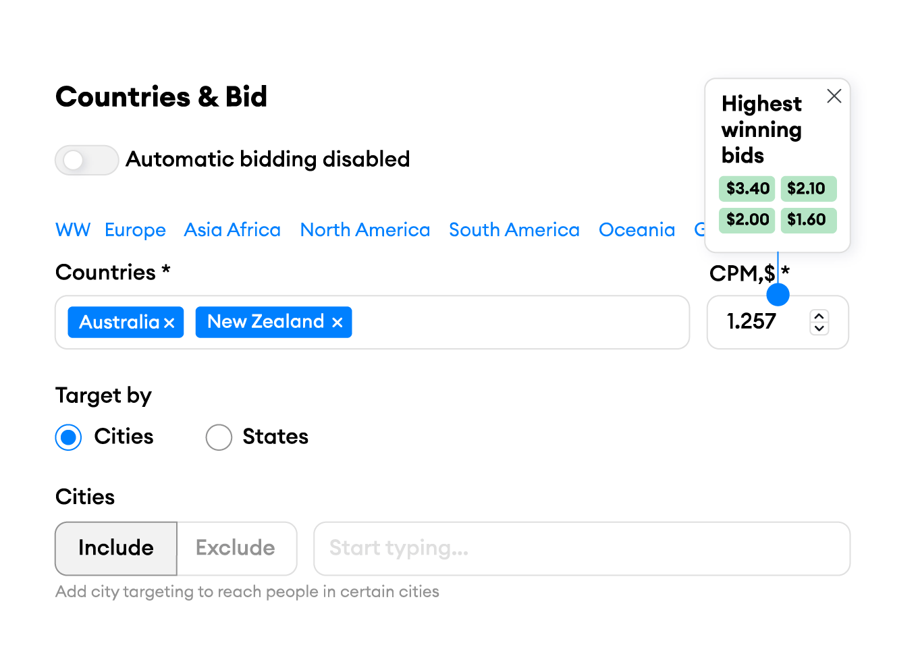Select the Oceania region link
Screen dimensions: 918x664
(637, 230)
